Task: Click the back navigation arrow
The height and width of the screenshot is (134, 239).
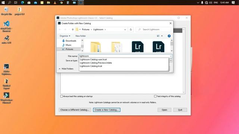Action: [x=60, y=29]
